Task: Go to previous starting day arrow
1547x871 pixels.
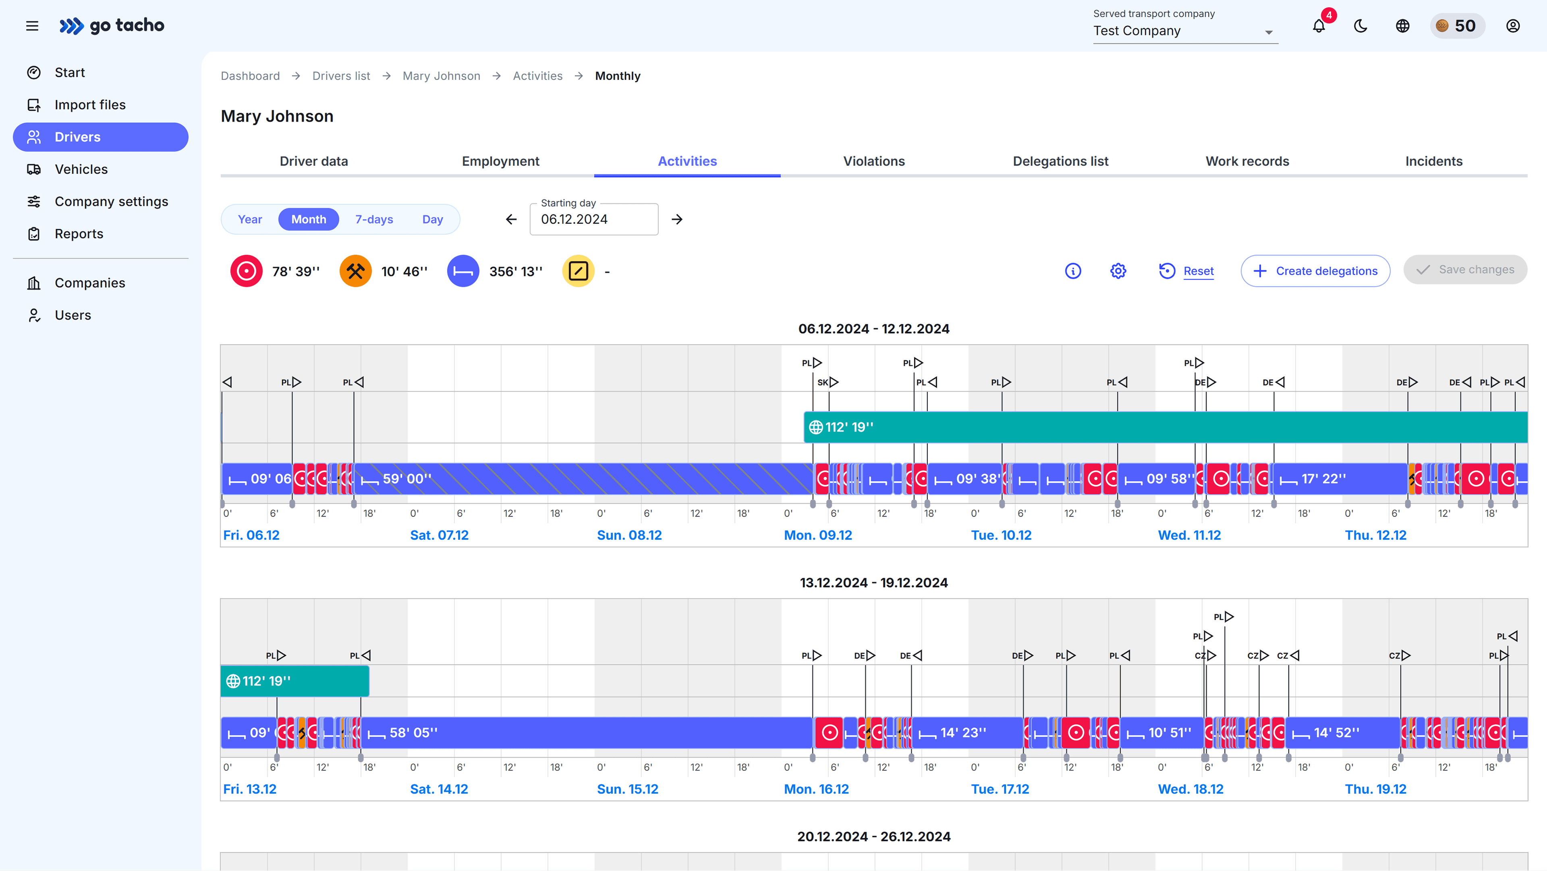Action: 511,219
